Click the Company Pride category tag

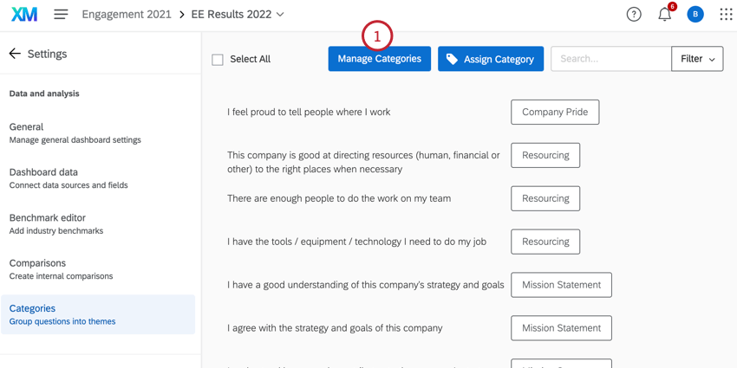(555, 112)
